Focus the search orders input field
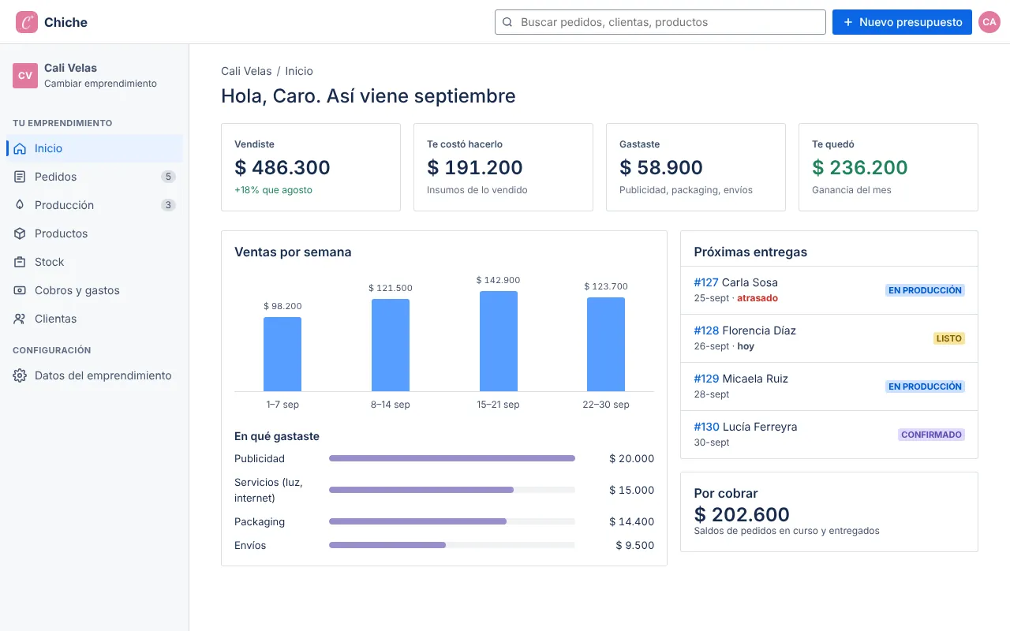The image size is (1010, 631). pyautogui.click(x=660, y=22)
